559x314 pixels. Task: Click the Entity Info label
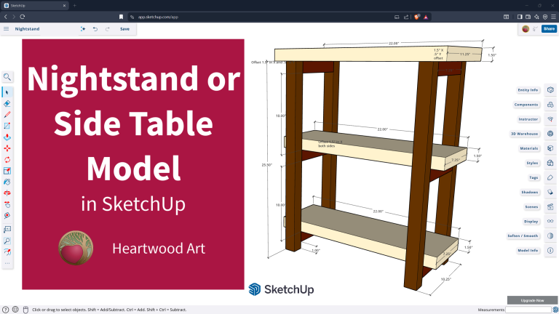[528, 90]
